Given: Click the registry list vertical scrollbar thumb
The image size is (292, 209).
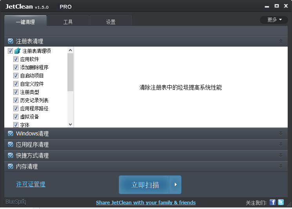Looking at the screenshot, I should pyautogui.click(x=71, y=72).
